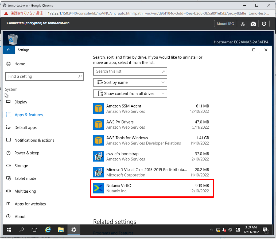Open File Explorer from the taskbar
The width and height of the screenshot is (276, 239).
61,230
